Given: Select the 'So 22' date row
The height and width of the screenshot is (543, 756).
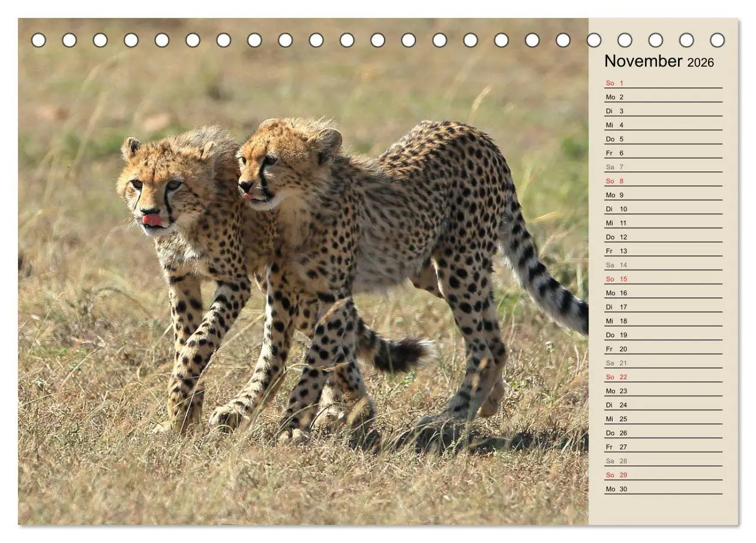Looking at the screenshot, I should [663, 377].
